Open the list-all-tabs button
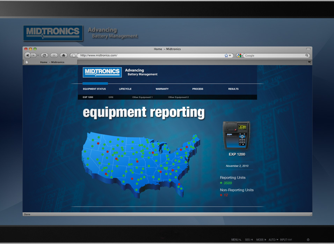 309,62
